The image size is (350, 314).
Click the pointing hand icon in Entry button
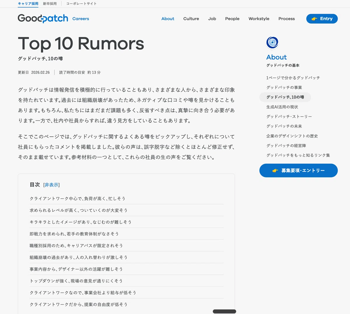coord(314,19)
